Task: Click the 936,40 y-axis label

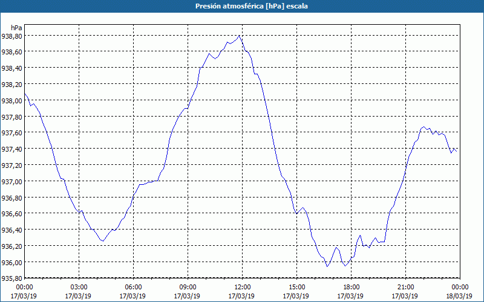Action: 11,230
